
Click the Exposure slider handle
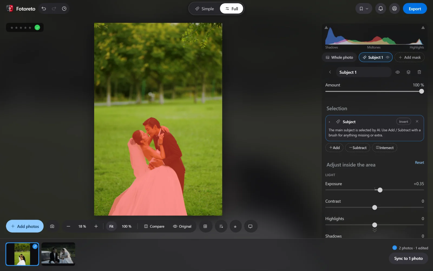[380, 190]
